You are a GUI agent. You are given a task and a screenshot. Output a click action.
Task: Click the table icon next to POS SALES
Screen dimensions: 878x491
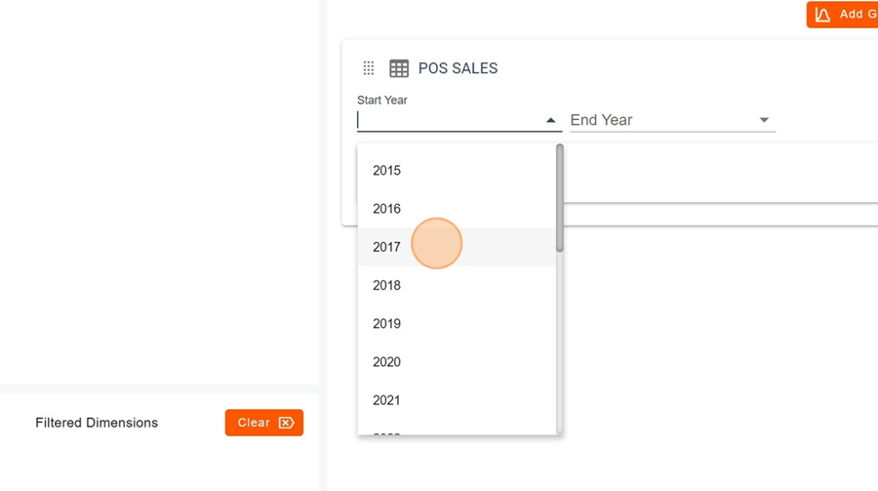[399, 68]
